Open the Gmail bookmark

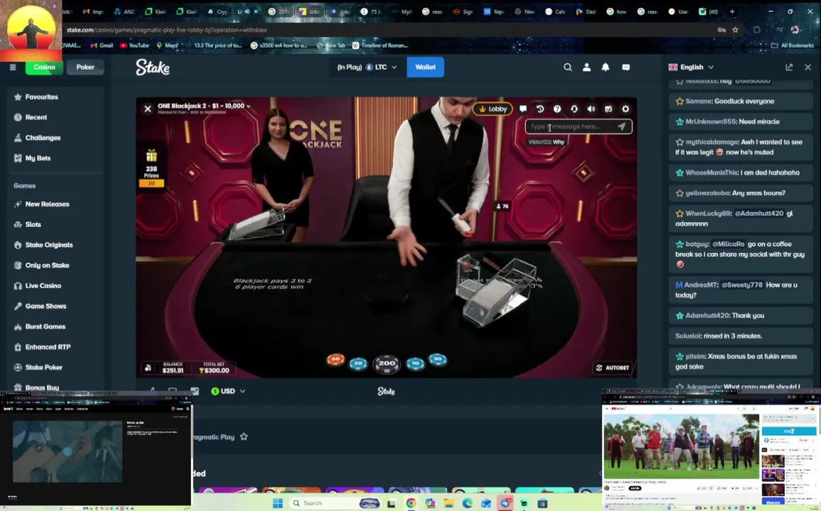(102, 45)
